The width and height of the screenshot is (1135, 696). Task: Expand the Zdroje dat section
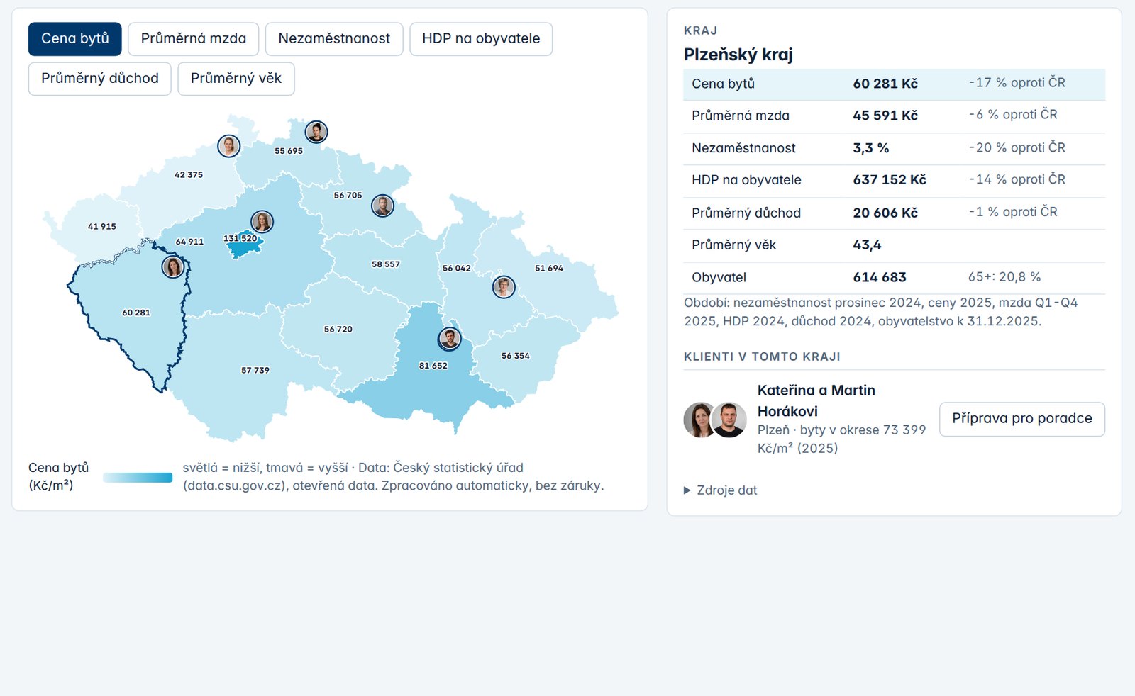tap(721, 490)
